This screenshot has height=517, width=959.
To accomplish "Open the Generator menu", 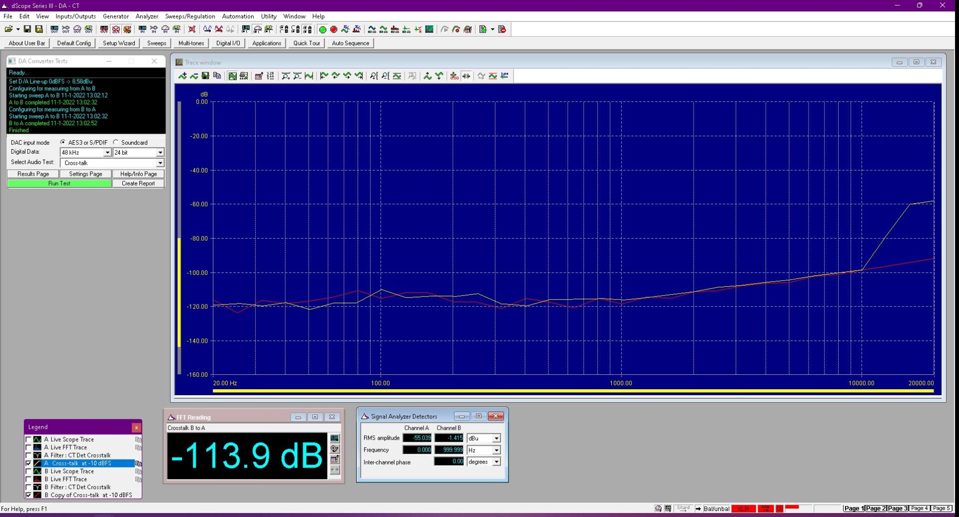I will (x=116, y=16).
